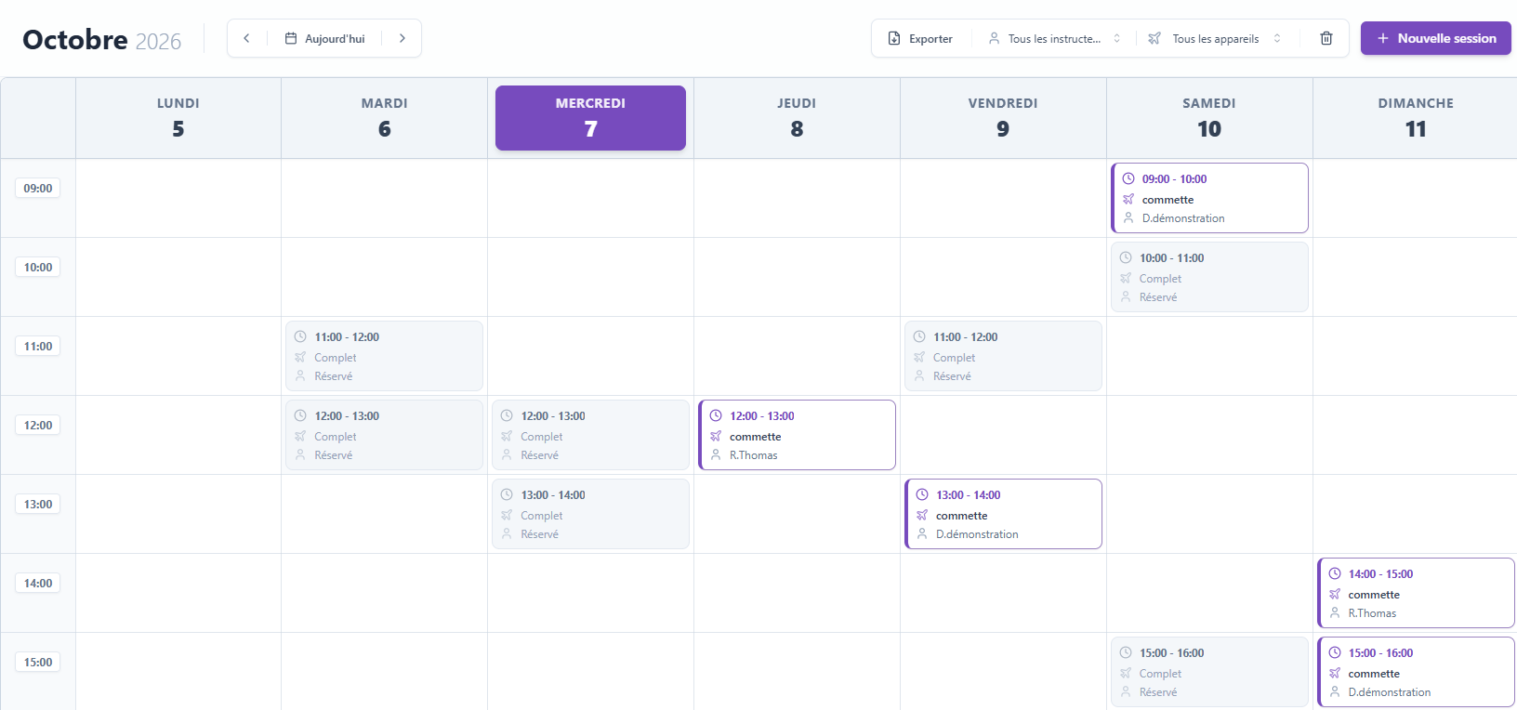Click the plane icon on Saturday 10:00 session
The image size is (1517, 710).
pos(1126,278)
